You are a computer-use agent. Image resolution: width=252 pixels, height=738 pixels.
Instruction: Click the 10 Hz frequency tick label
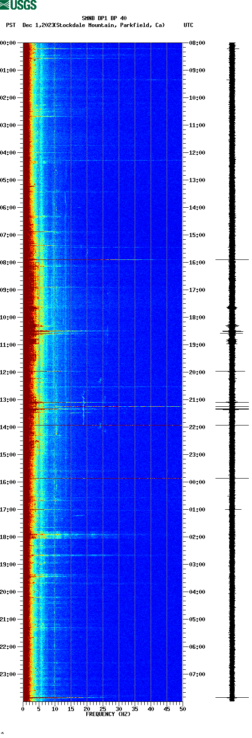pyautogui.click(x=55, y=709)
